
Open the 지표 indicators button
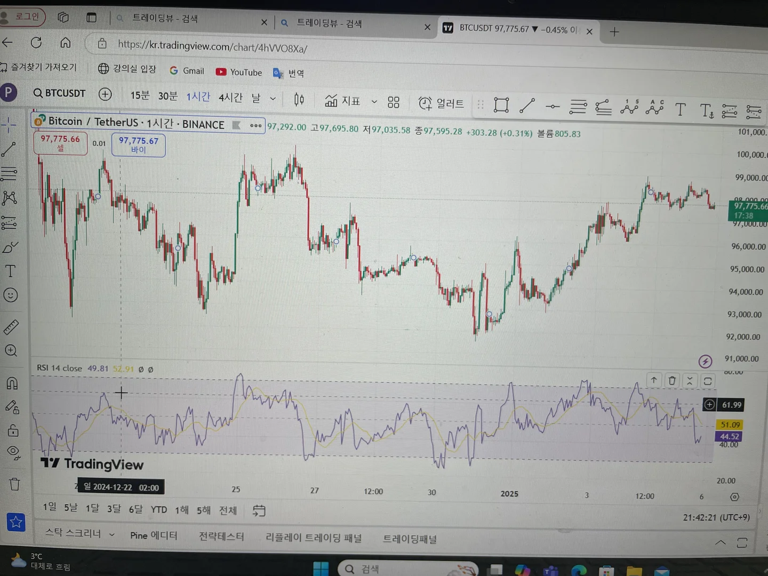pyautogui.click(x=343, y=101)
